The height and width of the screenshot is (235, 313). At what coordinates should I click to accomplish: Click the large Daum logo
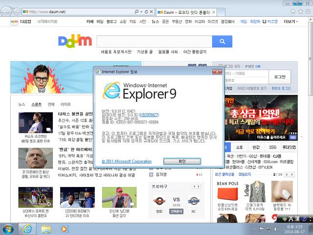point(75,41)
